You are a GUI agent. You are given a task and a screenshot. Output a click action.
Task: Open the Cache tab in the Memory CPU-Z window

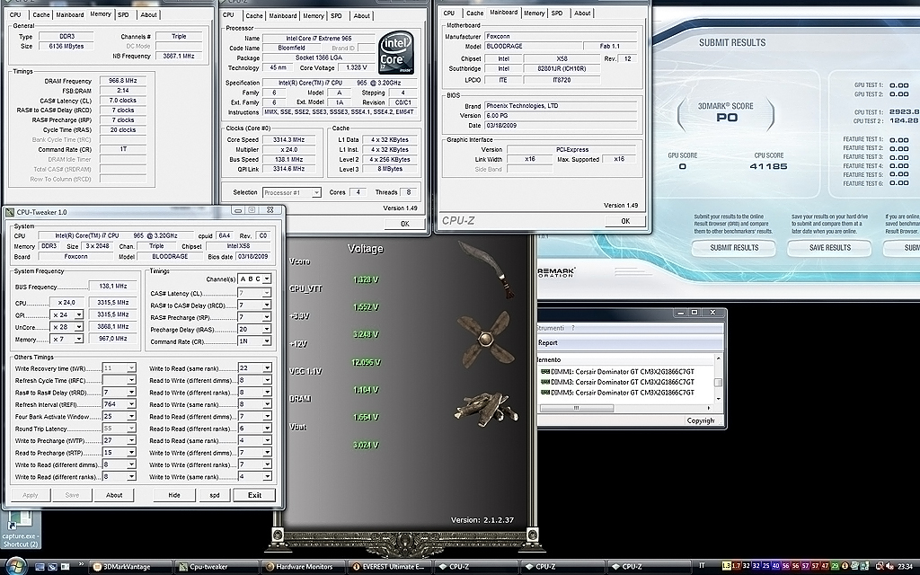pos(41,14)
